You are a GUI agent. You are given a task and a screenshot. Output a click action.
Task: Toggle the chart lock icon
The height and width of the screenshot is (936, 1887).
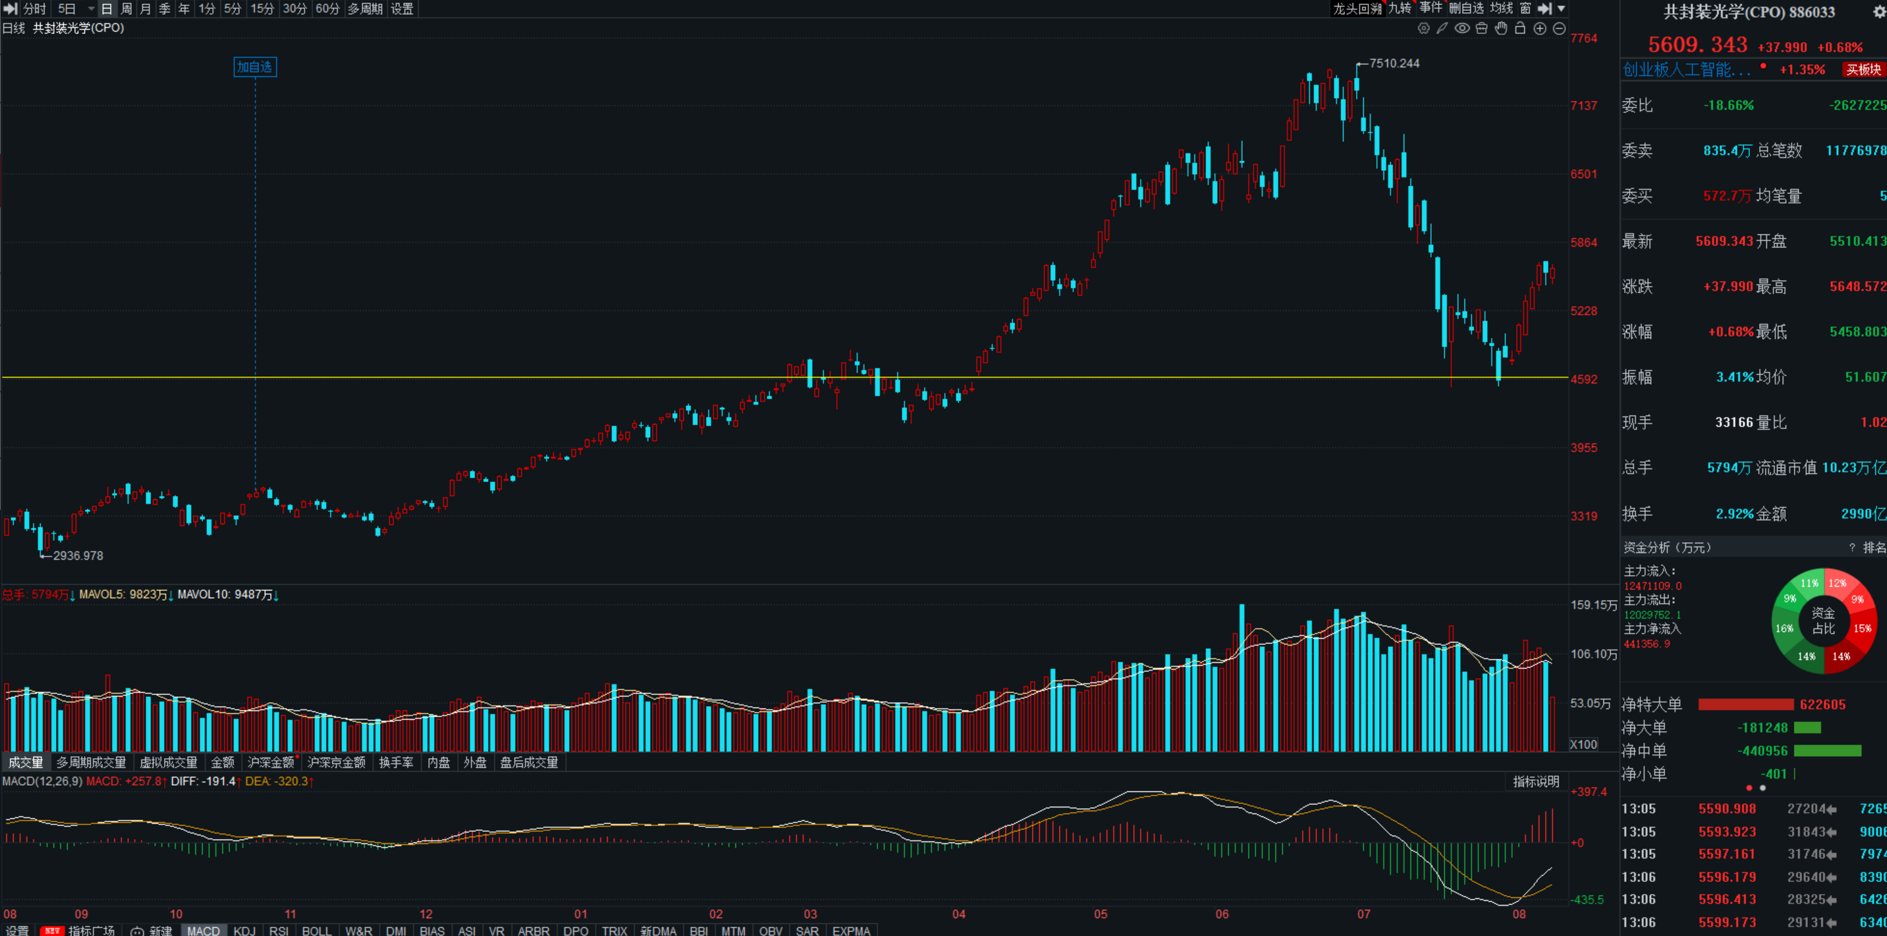[1520, 28]
